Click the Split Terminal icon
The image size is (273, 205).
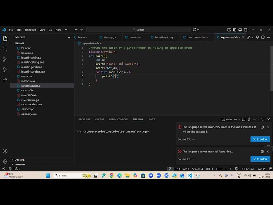pos(244,120)
